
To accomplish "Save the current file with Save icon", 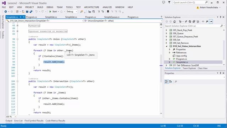I will tap(27, 11).
